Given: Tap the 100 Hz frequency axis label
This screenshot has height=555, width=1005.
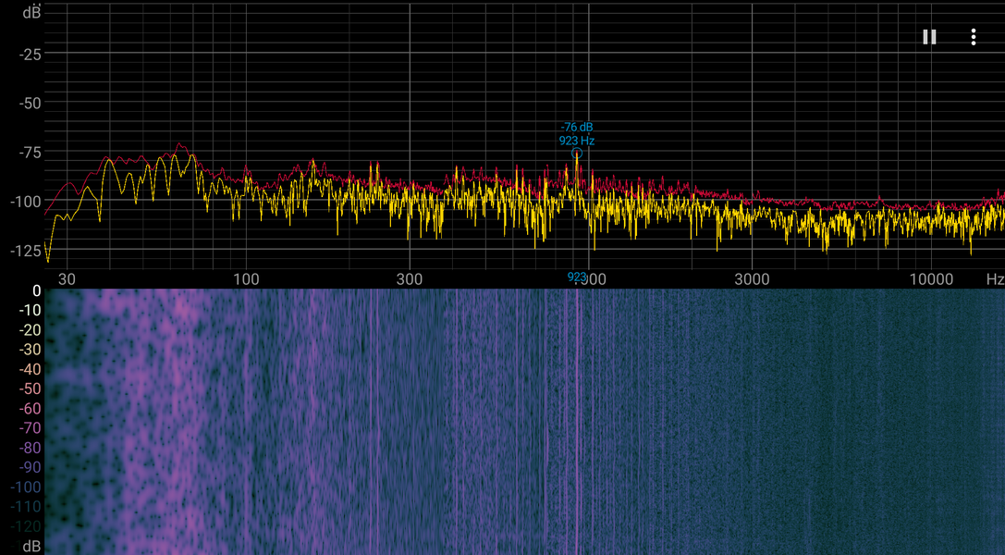Looking at the screenshot, I should (246, 279).
